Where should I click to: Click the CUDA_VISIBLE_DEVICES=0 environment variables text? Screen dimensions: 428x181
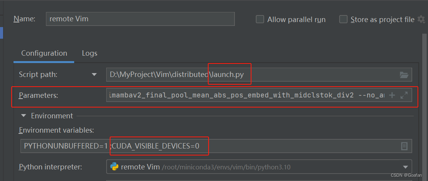click(156, 146)
